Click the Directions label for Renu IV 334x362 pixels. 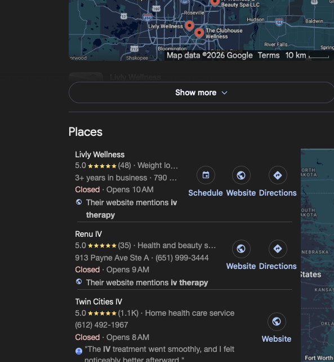pos(278,266)
